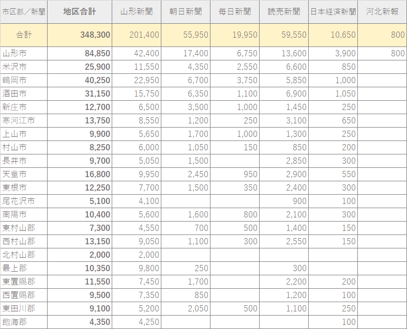407x329 pixels.
Task: Select the 西置賜郡 row label
Action: tap(24, 295)
